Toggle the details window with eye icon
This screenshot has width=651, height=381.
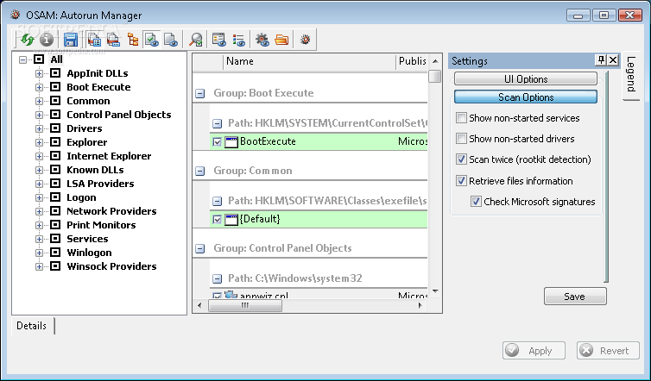click(x=218, y=40)
